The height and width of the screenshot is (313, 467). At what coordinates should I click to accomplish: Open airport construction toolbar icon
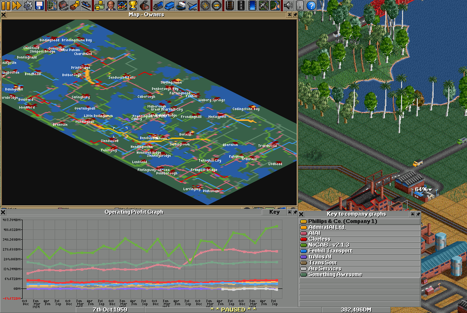263,5
